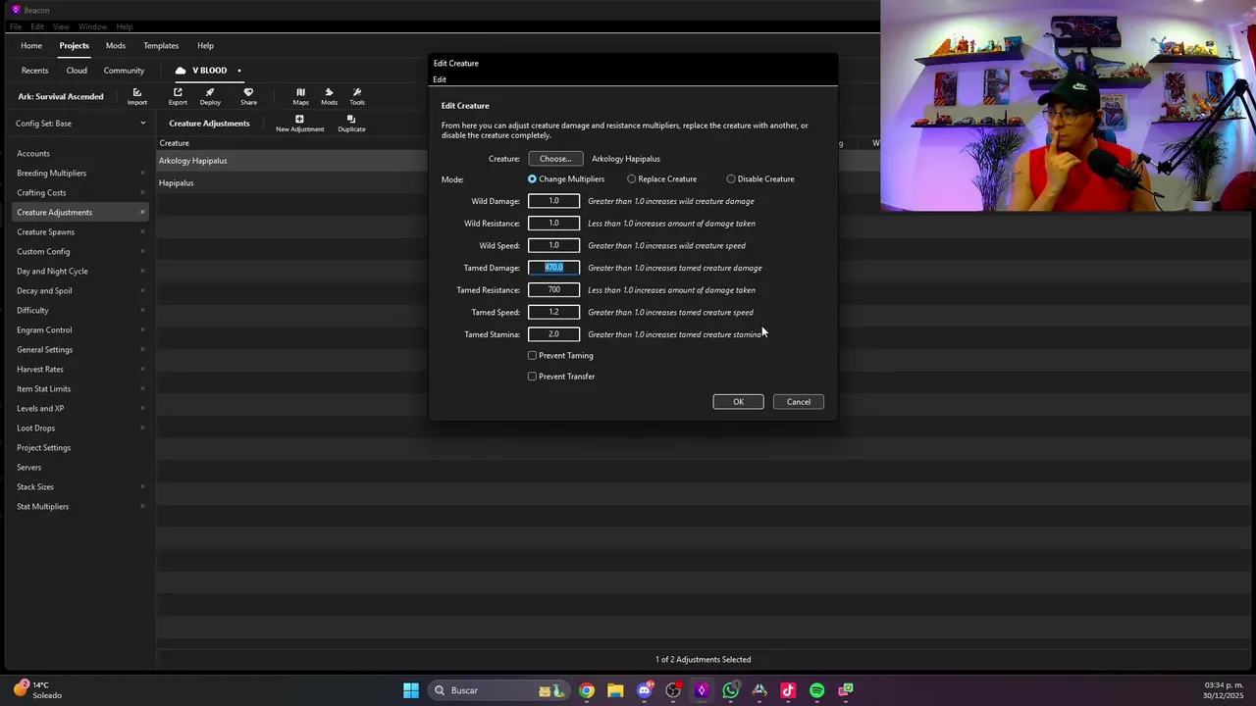
Task: Switch to the Templates tab
Action: [x=161, y=46]
